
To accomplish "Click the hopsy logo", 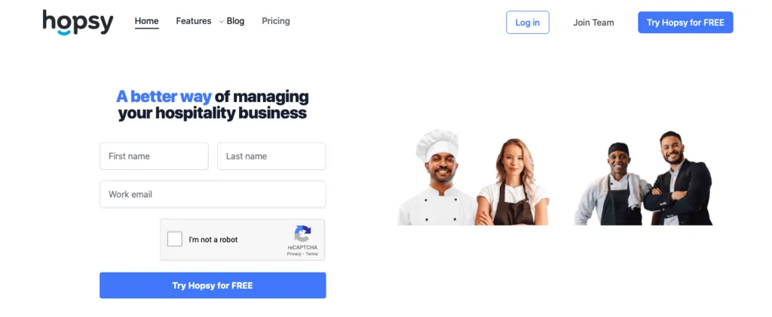I will pos(78,23).
